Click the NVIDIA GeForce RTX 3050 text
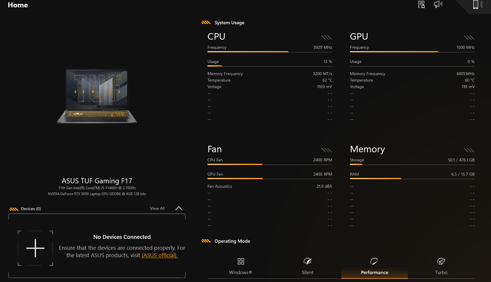 pyautogui.click(x=97, y=194)
